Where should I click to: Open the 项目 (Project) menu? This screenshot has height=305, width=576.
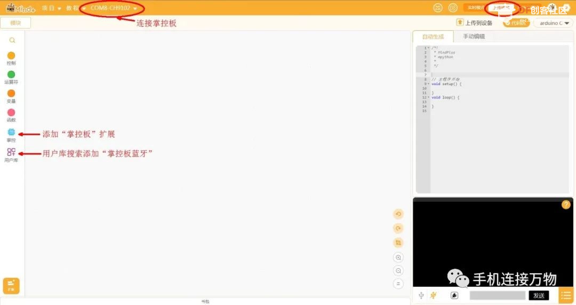51,8
